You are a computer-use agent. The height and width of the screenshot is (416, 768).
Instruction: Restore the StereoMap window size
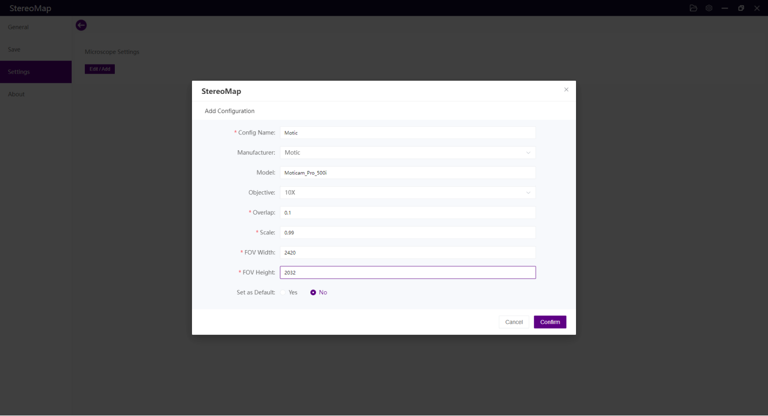click(x=741, y=8)
